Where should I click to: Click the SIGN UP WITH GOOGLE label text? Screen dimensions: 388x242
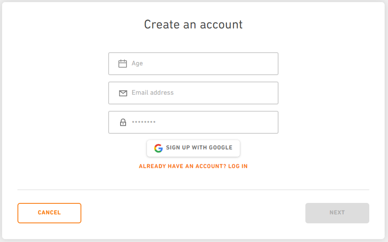click(x=199, y=148)
